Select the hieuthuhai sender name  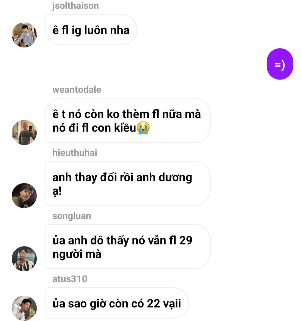point(75,153)
